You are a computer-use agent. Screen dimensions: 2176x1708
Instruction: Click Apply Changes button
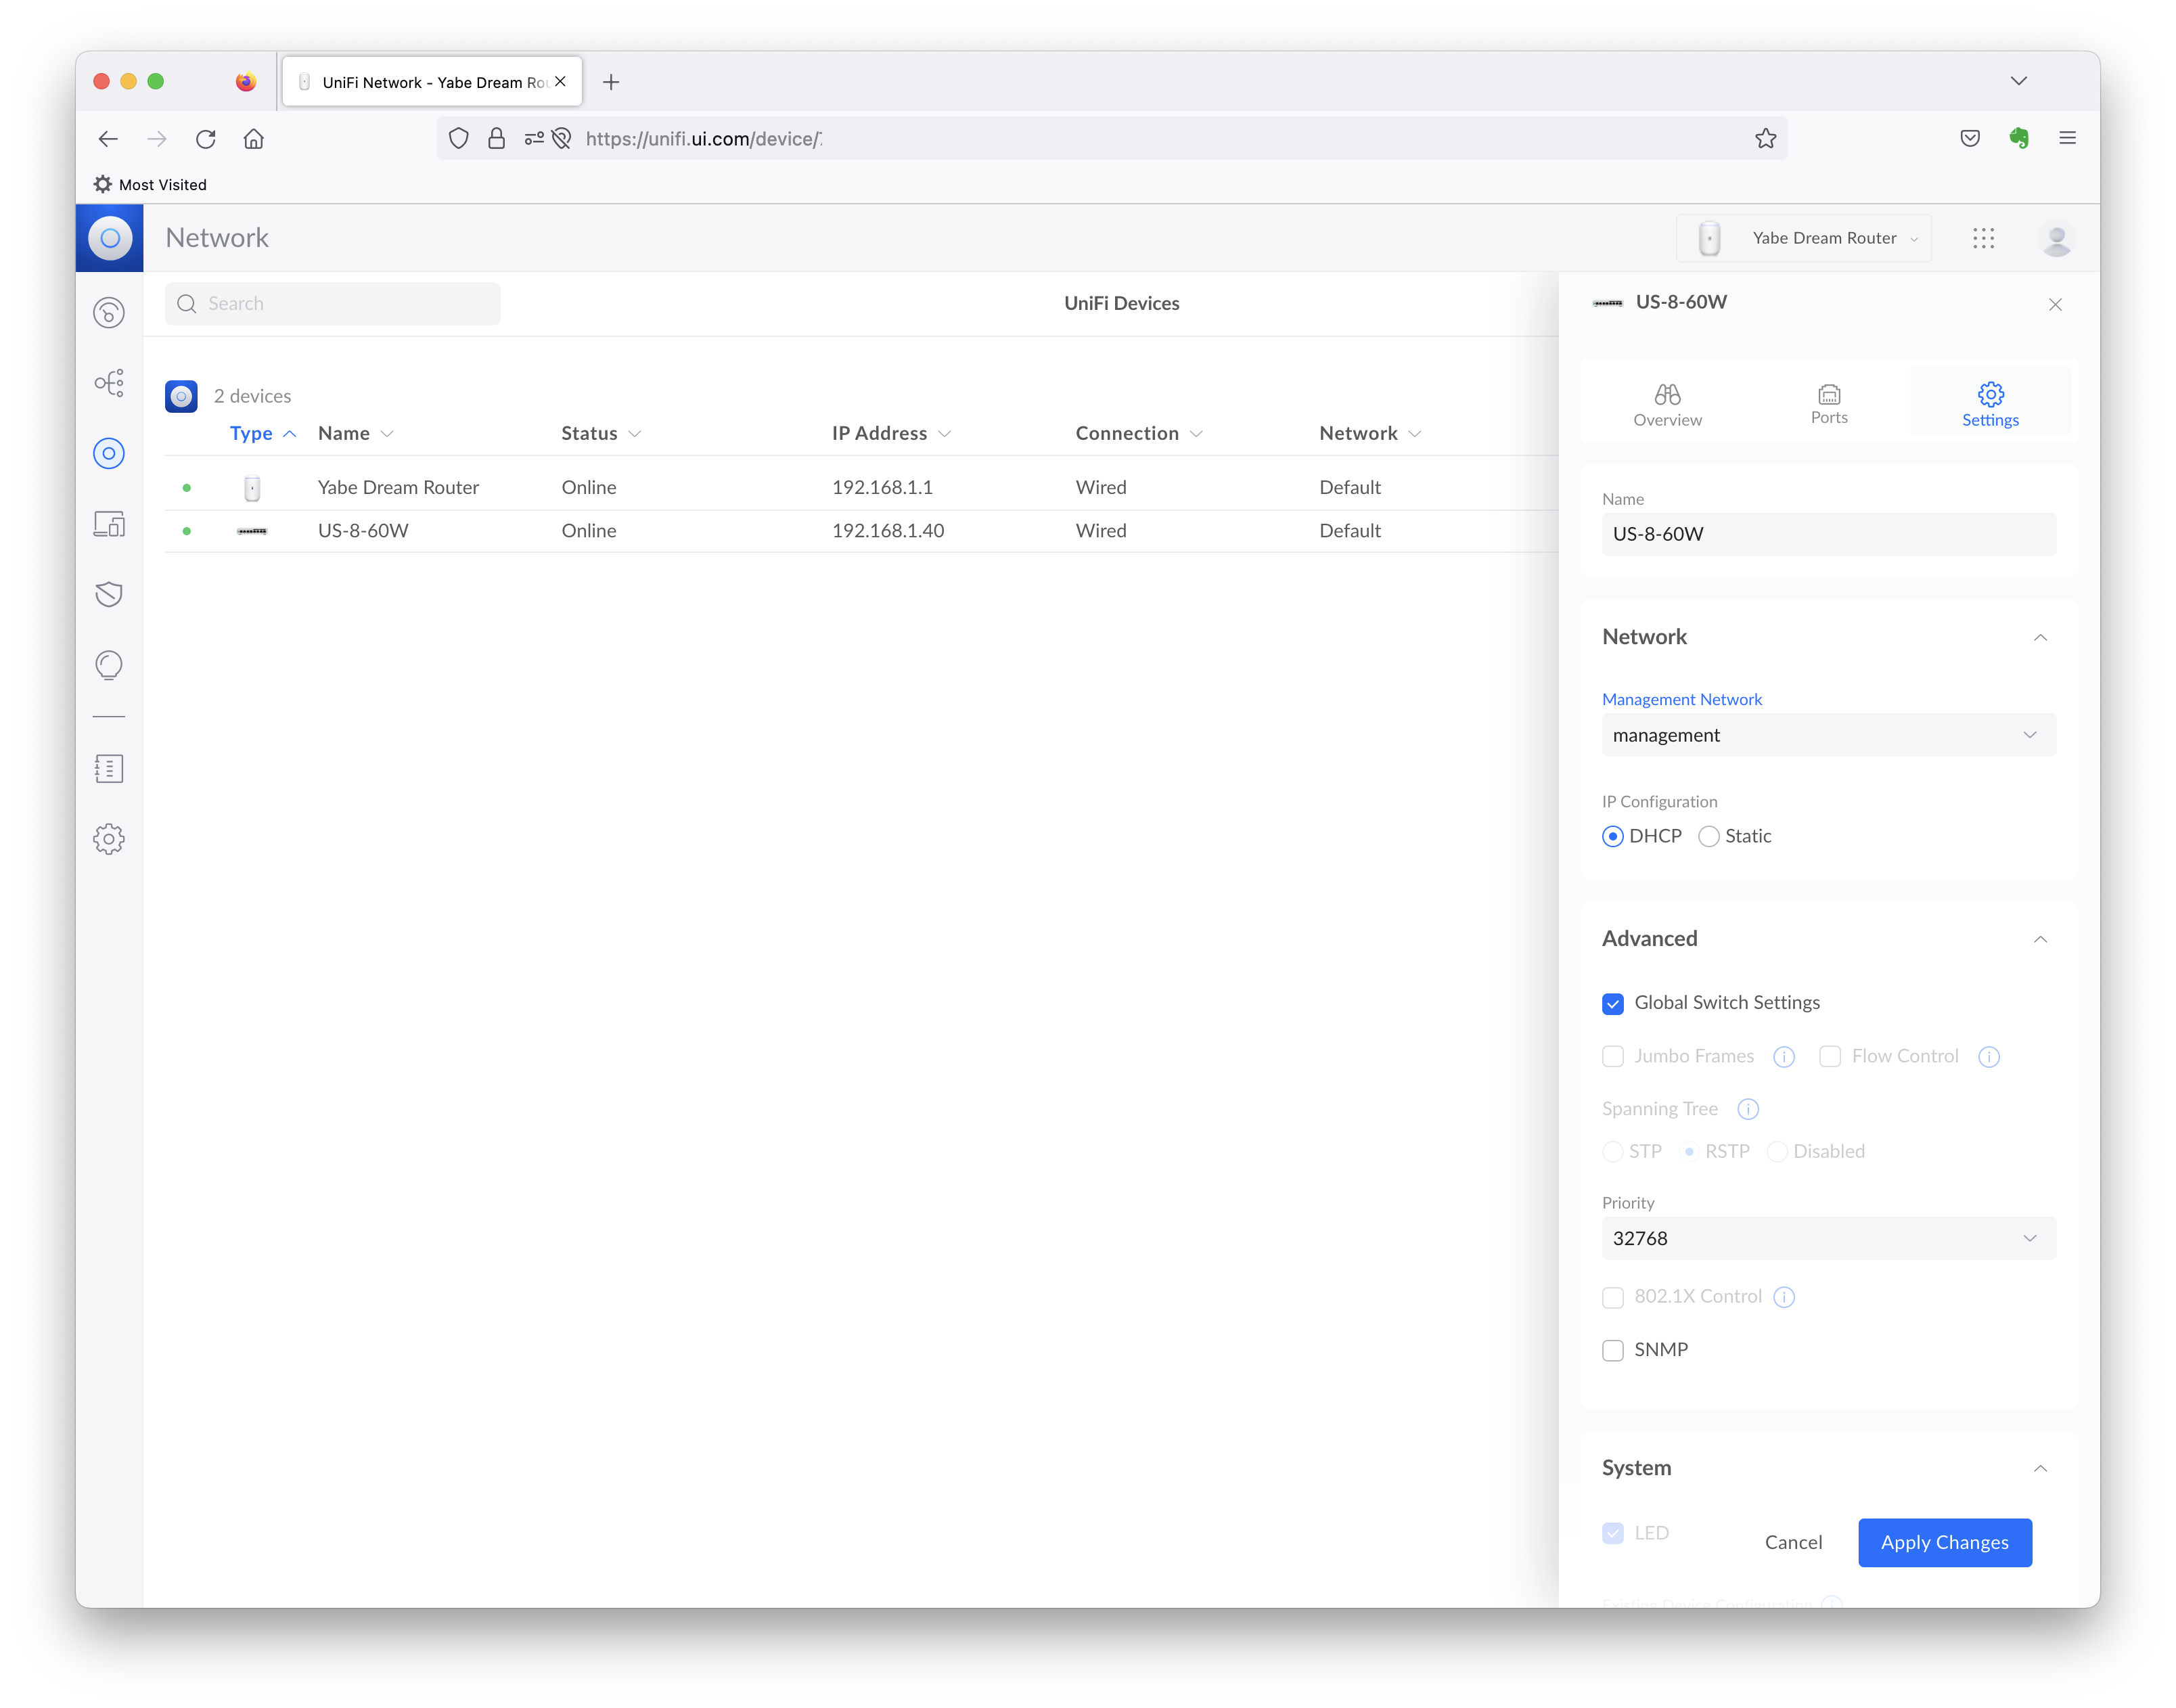[x=1944, y=1542]
